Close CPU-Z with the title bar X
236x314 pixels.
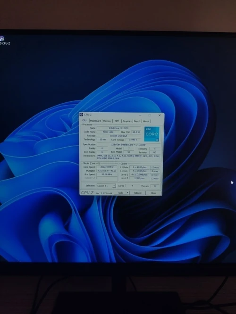(160, 116)
